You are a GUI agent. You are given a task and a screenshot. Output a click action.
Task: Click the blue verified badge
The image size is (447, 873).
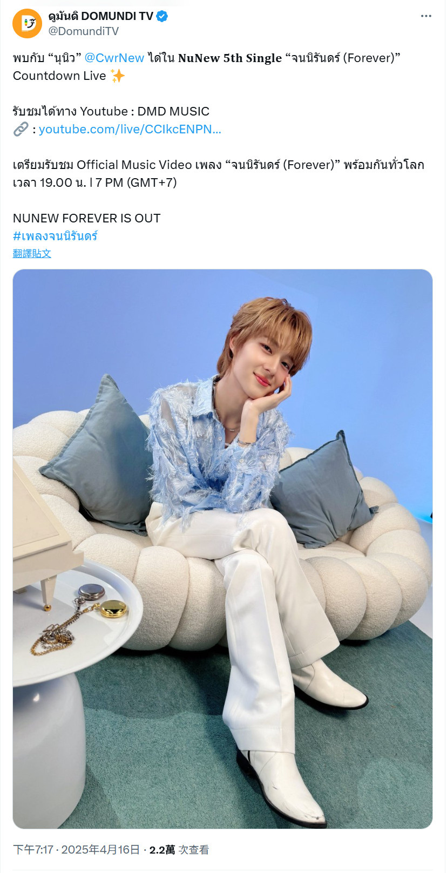pos(161,16)
